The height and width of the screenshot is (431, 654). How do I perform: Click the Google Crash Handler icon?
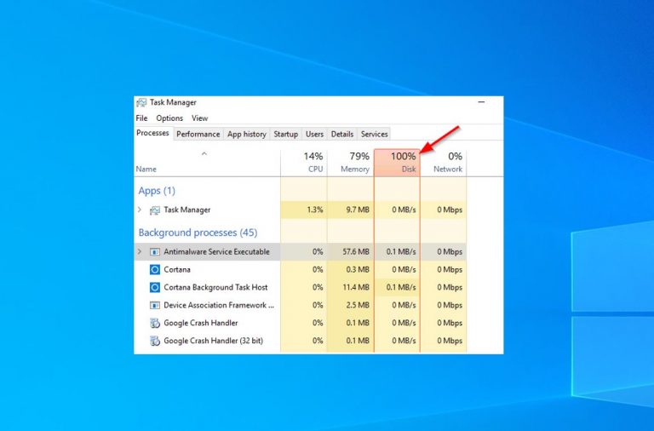pos(155,323)
